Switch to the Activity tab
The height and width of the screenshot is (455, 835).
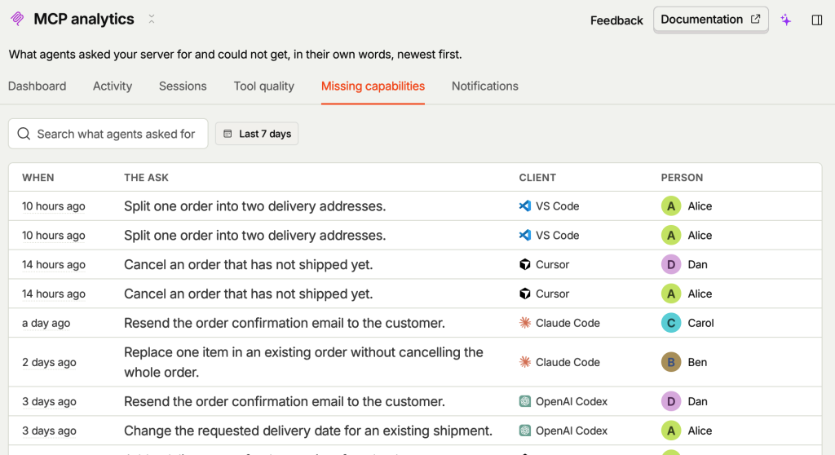pos(113,86)
